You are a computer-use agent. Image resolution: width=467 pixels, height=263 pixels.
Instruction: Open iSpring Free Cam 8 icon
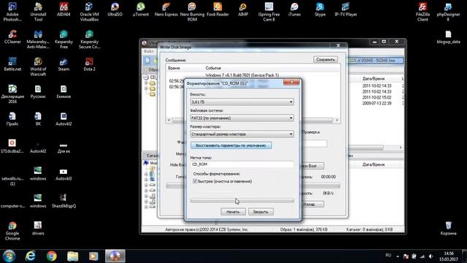click(269, 12)
